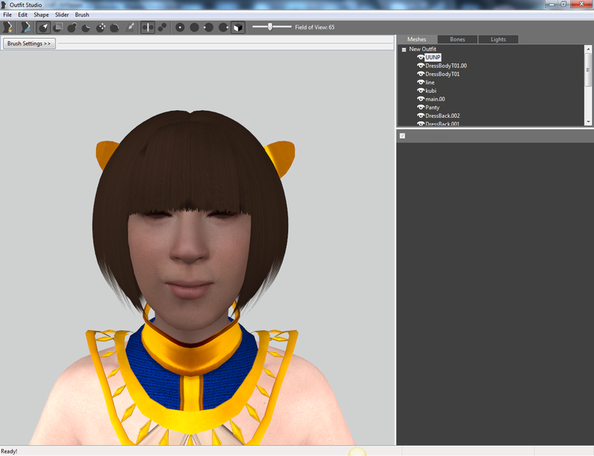Toggle the X-mirror brush icon
594x456 pixels.
coord(148,27)
